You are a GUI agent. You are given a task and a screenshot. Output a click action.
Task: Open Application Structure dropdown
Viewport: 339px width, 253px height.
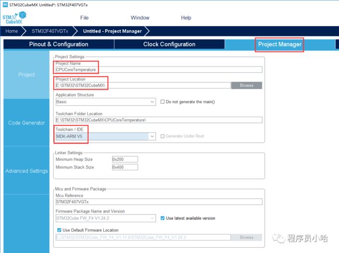(105, 102)
